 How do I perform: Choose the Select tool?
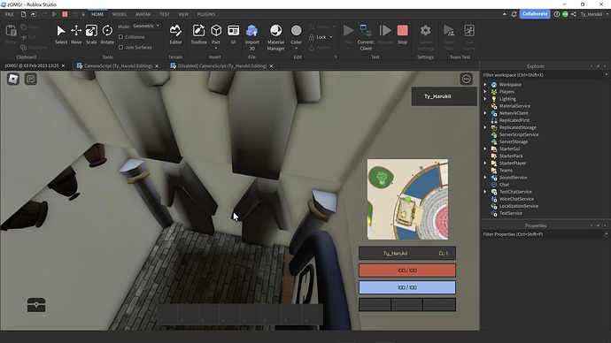tap(61, 34)
